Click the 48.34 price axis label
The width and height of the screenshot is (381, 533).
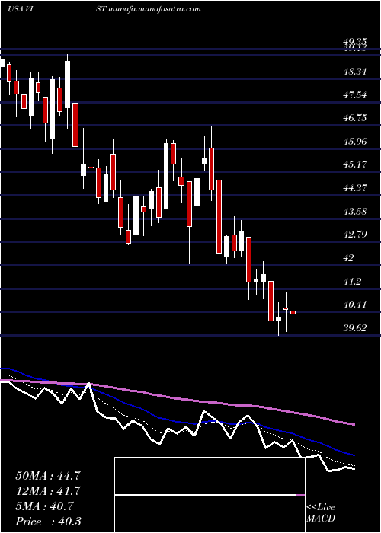356,72
